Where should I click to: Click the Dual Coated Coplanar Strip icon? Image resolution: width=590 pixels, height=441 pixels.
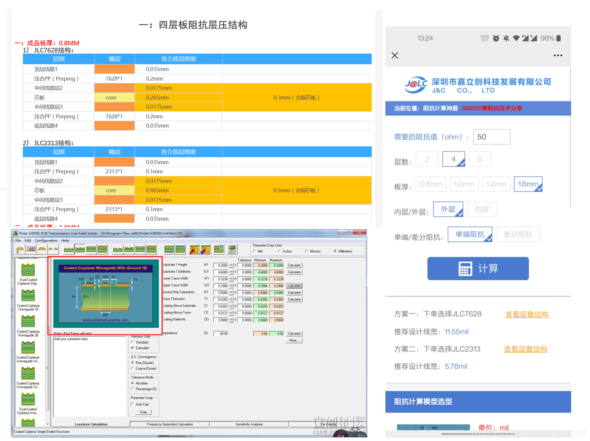coord(28,271)
